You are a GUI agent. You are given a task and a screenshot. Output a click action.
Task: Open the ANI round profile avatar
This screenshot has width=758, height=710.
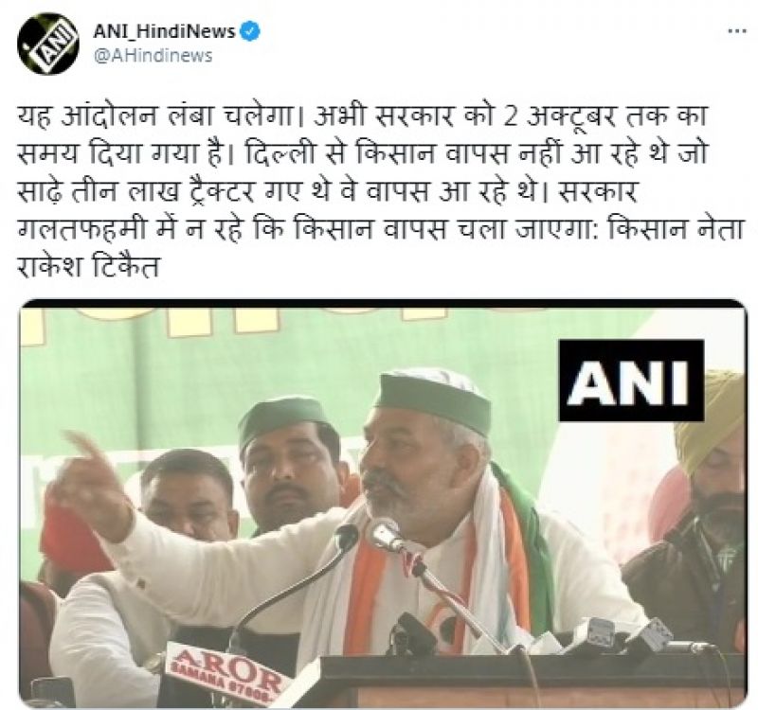click(x=48, y=44)
